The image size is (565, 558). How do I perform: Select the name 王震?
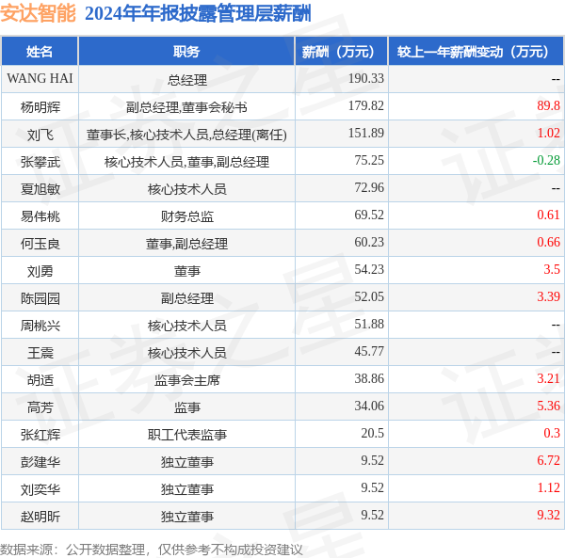click(x=40, y=353)
